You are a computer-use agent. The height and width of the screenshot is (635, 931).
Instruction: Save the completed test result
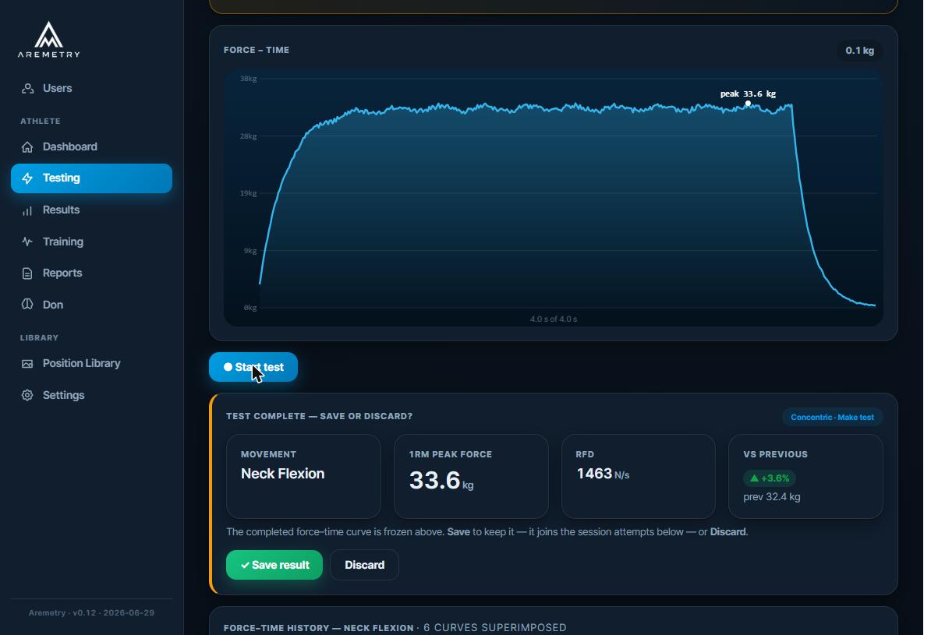tap(274, 565)
